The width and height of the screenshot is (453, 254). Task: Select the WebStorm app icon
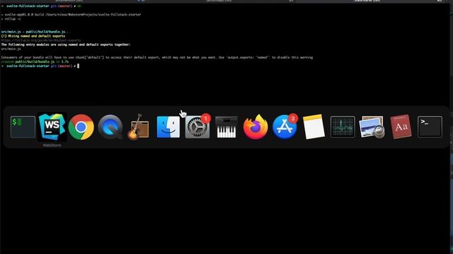pos(52,127)
